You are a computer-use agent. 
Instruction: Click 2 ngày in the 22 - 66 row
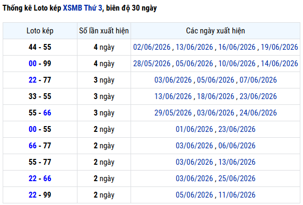(104, 179)
